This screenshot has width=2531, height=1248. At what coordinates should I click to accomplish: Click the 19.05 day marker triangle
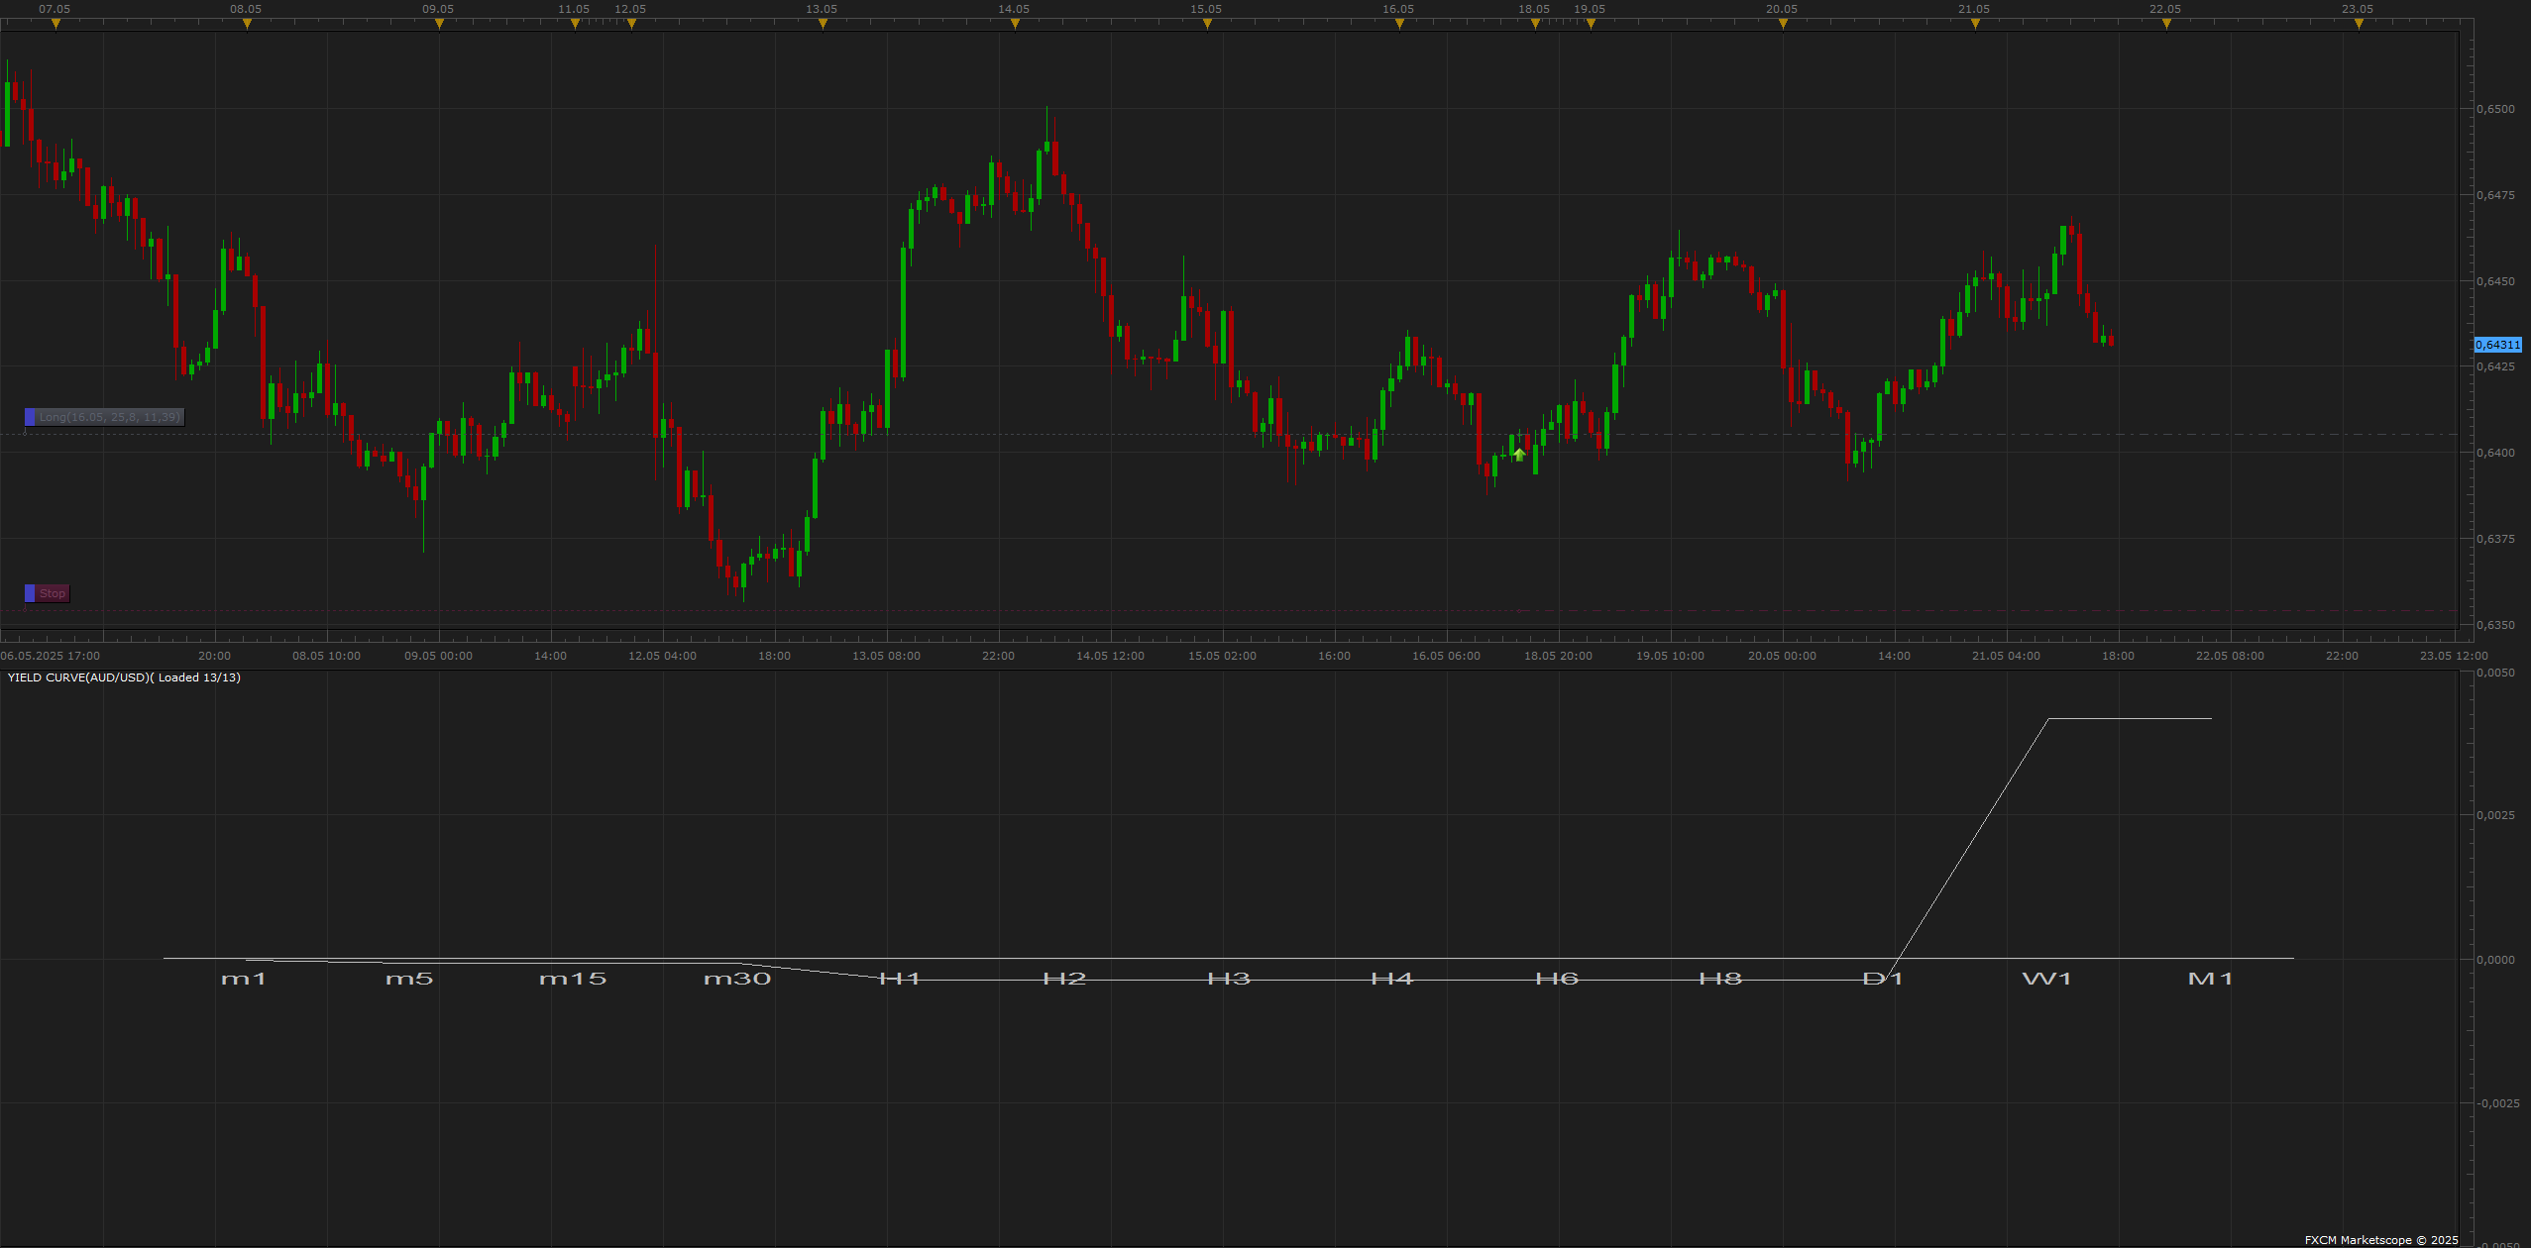[1591, 24]
